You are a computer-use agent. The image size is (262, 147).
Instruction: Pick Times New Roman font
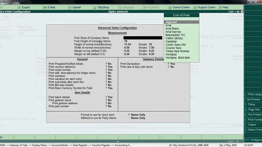[177, 51]
